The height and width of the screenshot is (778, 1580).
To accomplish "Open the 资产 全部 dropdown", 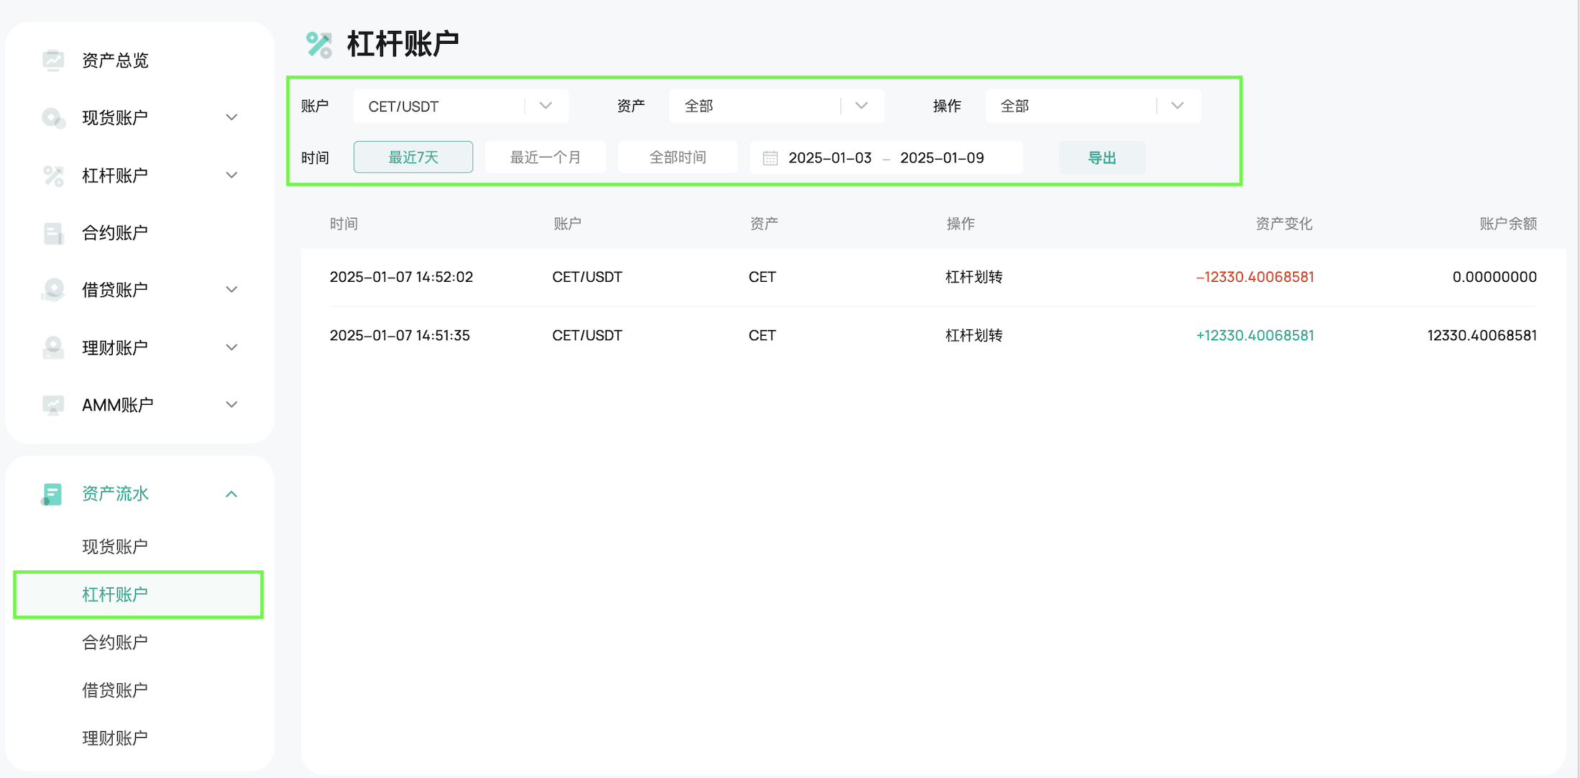I will [x=776, y=106].
